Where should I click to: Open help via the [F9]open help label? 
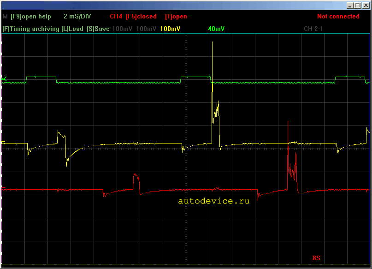31,17
